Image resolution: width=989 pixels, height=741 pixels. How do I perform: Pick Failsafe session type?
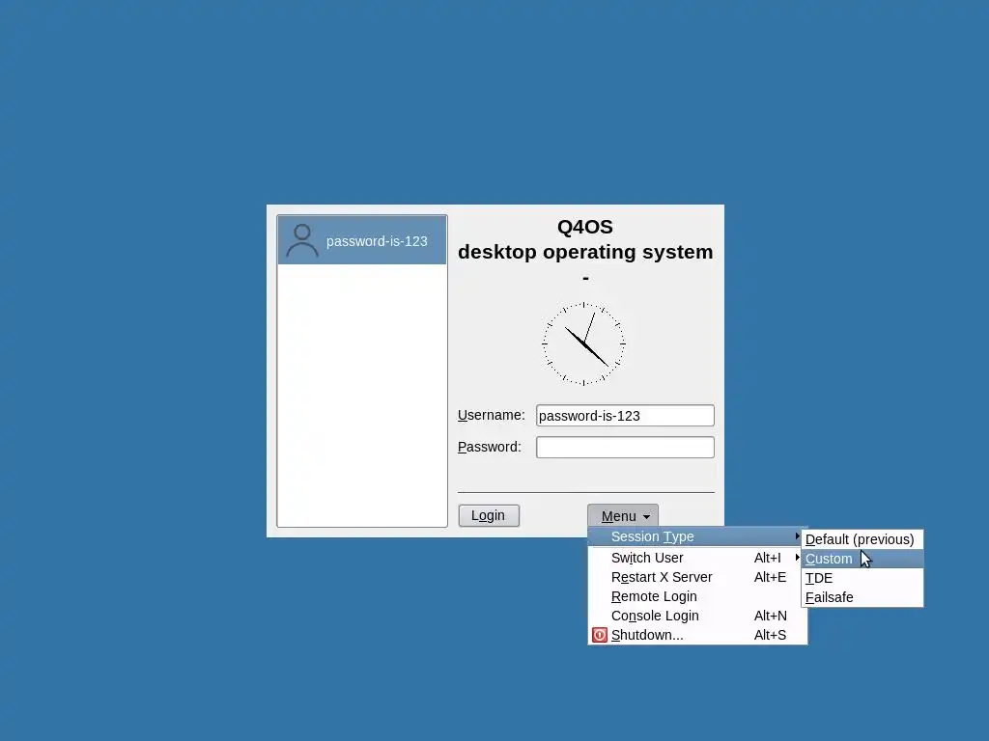click(862, 597)
